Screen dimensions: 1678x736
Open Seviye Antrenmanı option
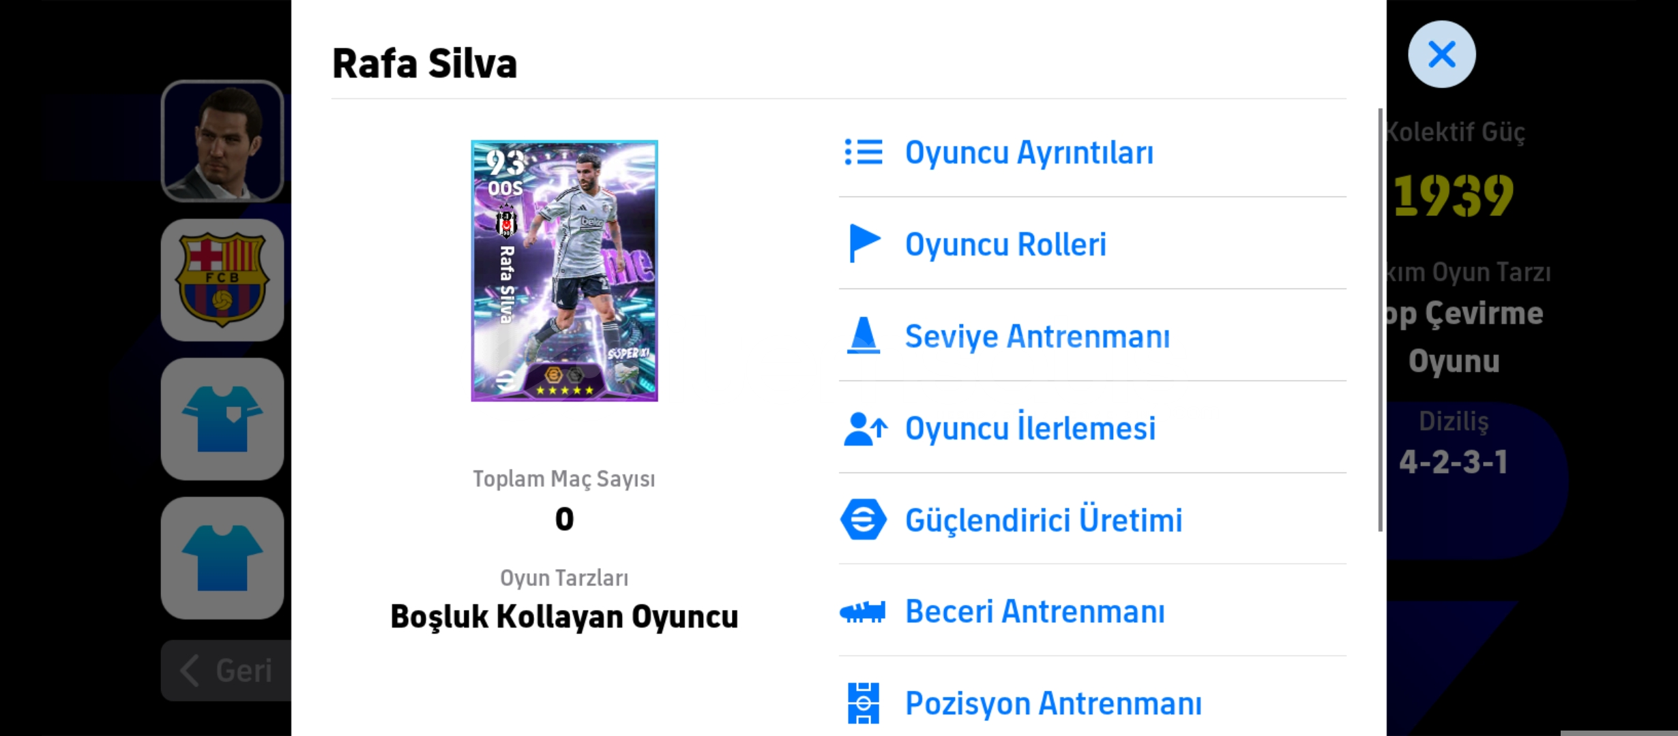tap(1037, 336)
